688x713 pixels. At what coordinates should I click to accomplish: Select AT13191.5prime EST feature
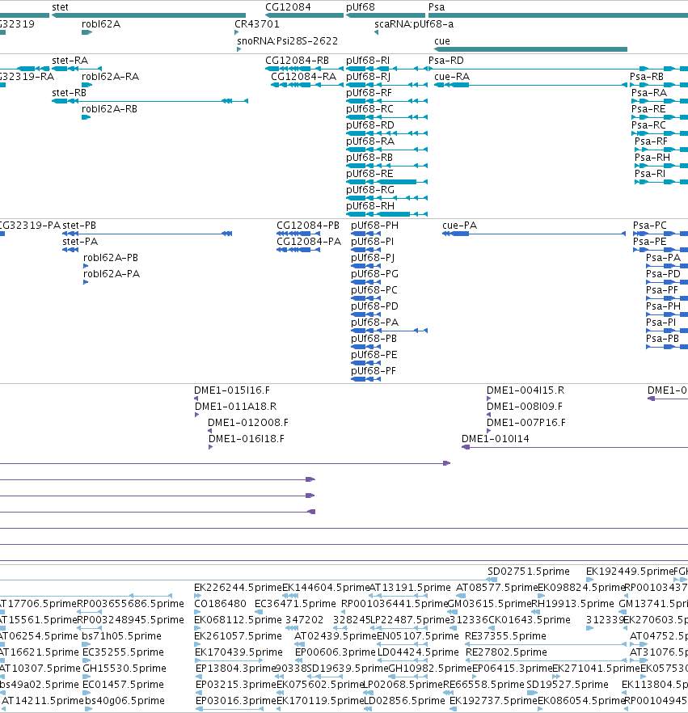[x=399, y=596]
